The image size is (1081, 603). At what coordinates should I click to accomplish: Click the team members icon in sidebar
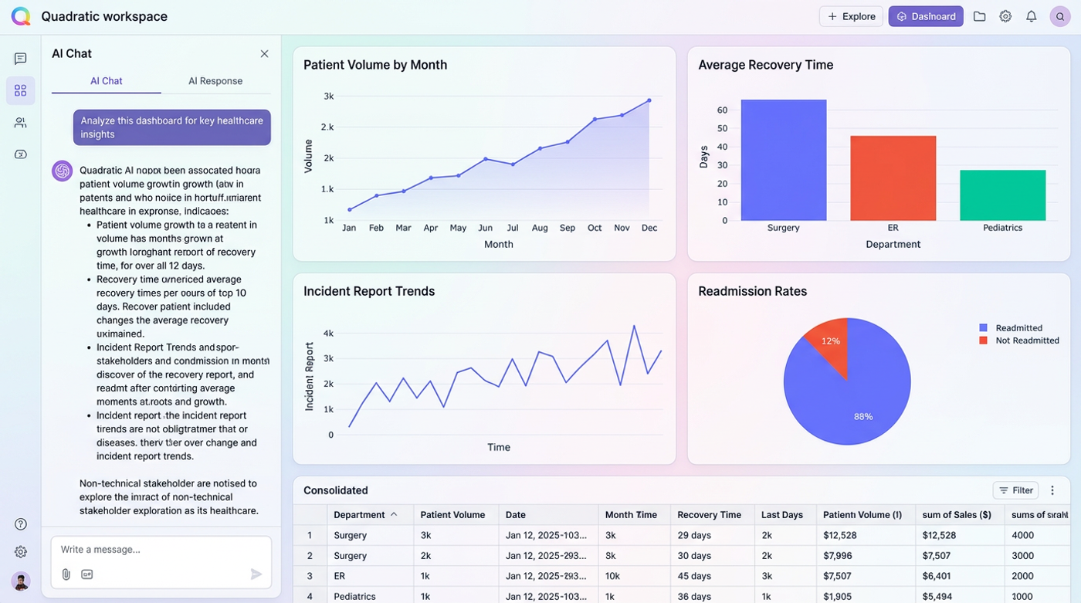coord(20,122)
